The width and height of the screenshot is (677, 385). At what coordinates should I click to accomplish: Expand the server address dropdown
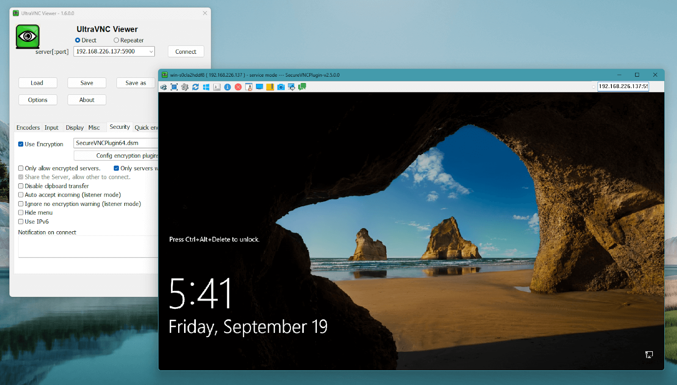pos(151,52)
